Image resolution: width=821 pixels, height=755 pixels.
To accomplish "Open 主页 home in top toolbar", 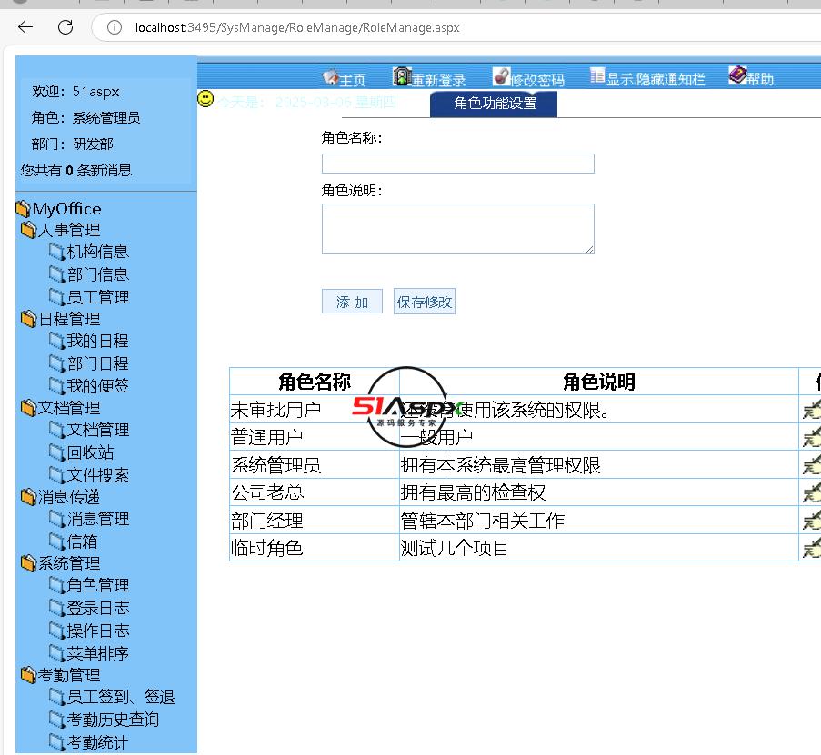I will pos(353,80).
